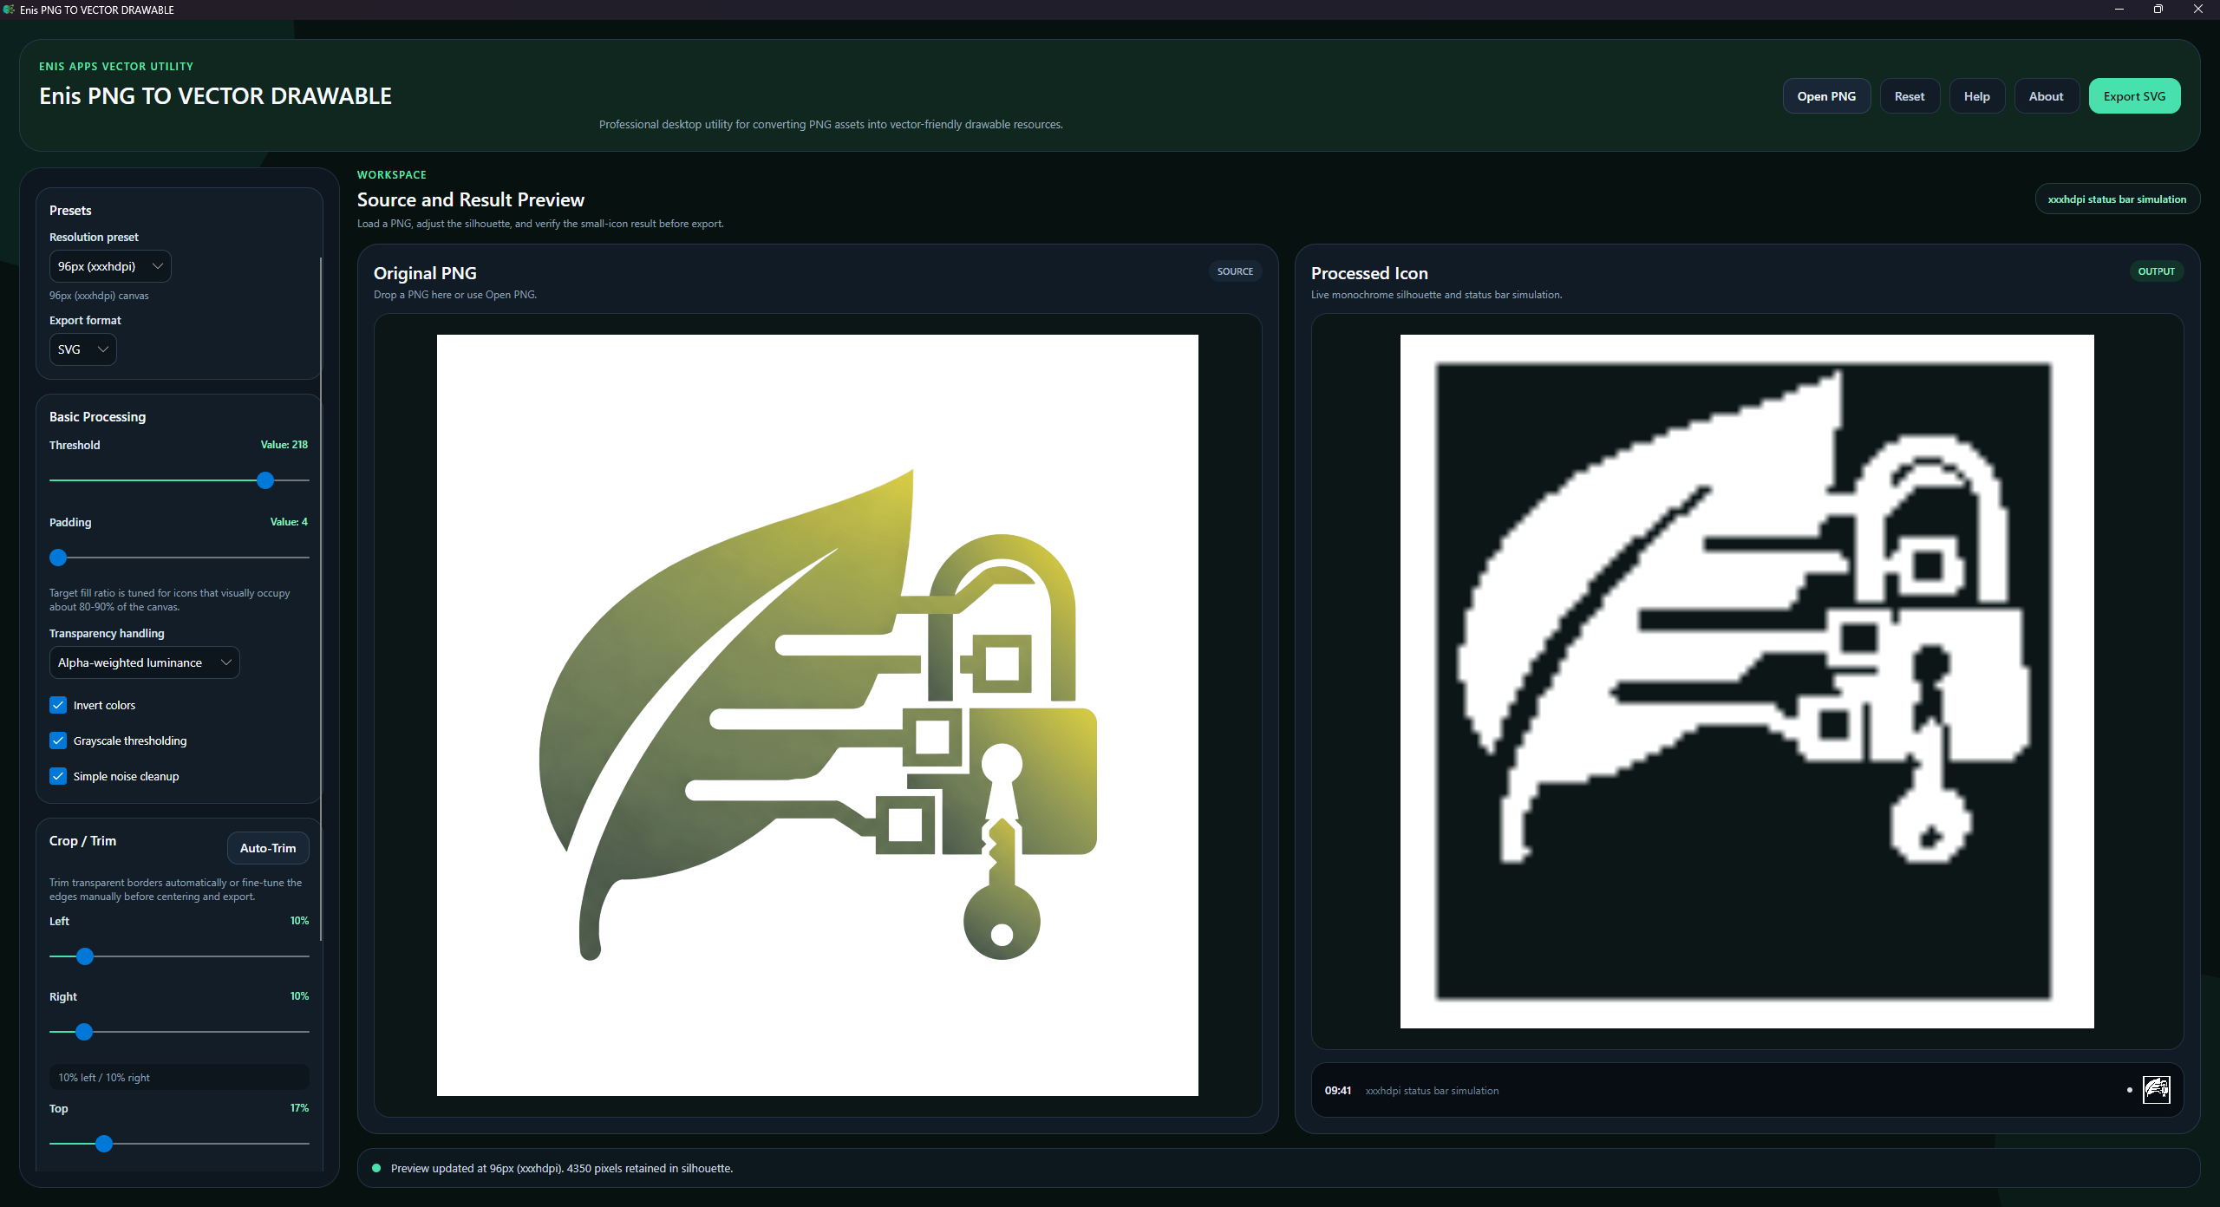Expand the SVG export format dropdown
The height and width of the screenshot is (1207, 2220).
point(83,349)
